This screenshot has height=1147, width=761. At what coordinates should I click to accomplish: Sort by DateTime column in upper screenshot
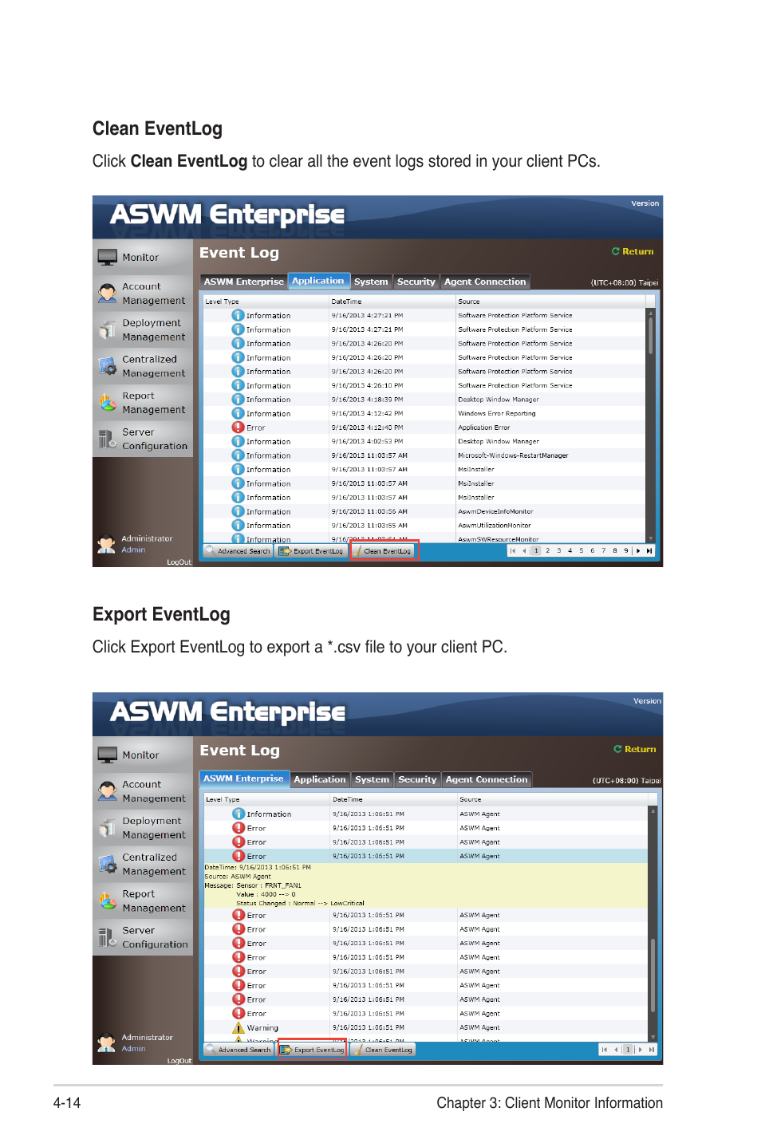(x=392, y=302)
